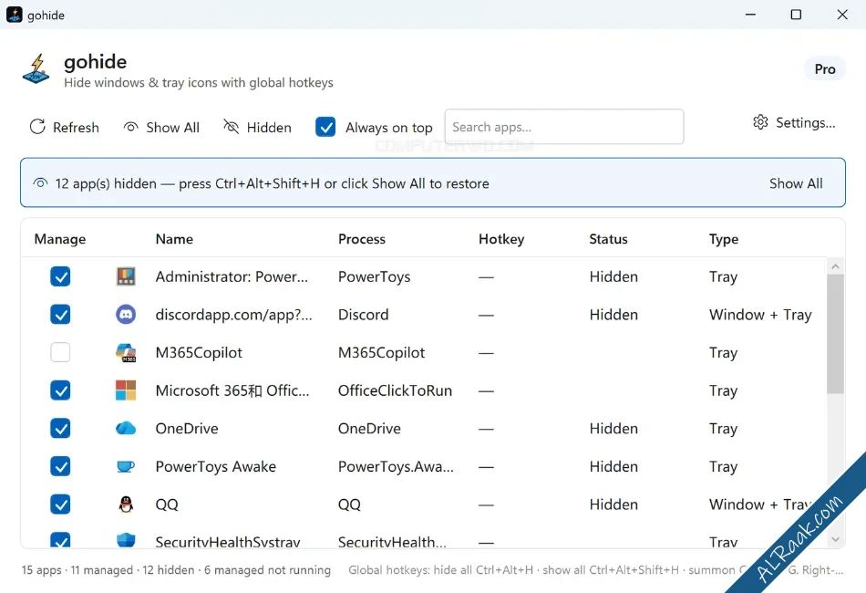This screenshot has width=866, height=593.
Task: Click Show All label in the toolbar
Action: [173, 128]
